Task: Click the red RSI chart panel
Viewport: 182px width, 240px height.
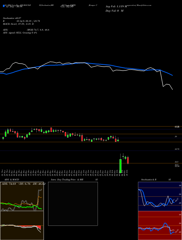Action: pyautogui.click(x=160, y=225)
